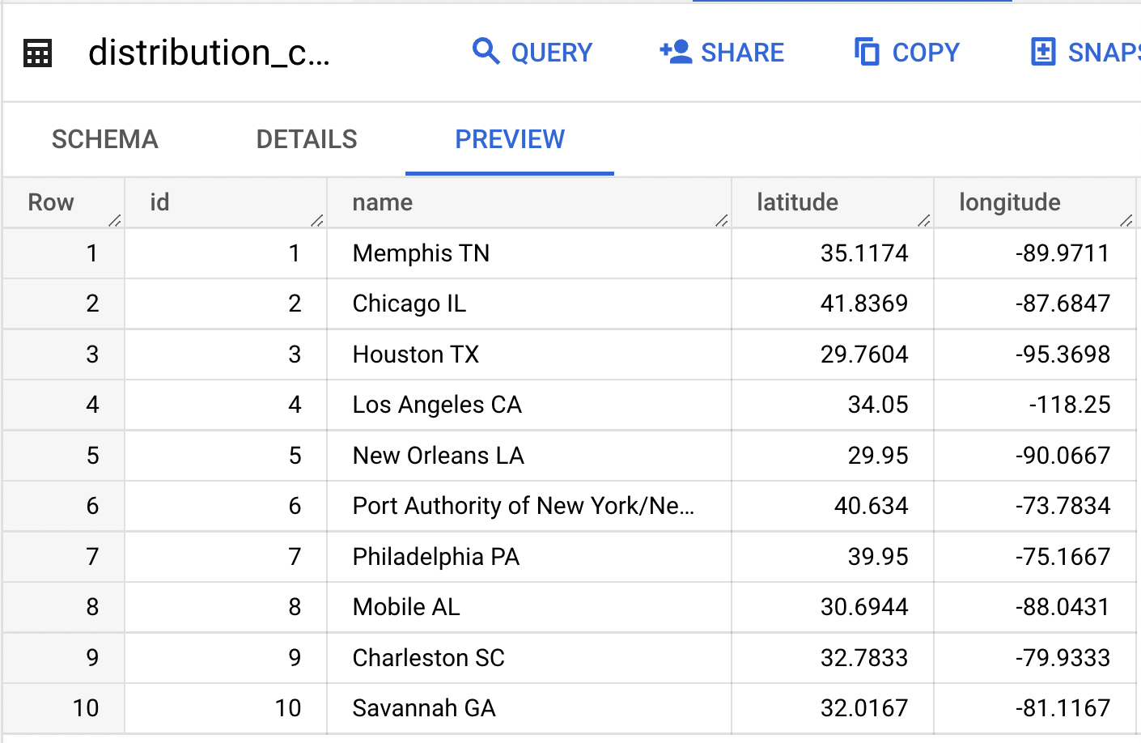Click the distribution_c... table title

[210, 53]
